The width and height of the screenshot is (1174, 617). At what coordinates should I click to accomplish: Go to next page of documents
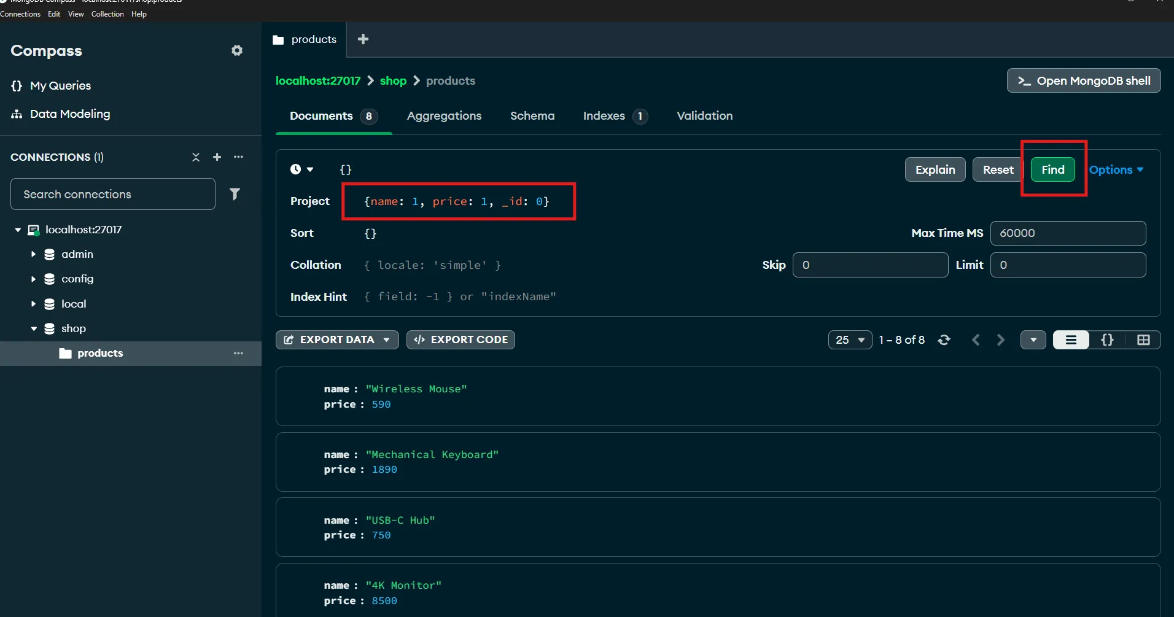tap(1001, 340)
